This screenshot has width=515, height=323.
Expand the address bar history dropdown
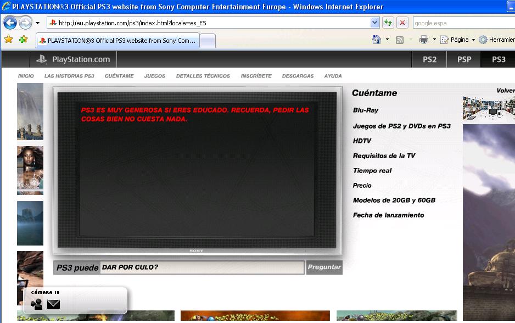[374, 23]
